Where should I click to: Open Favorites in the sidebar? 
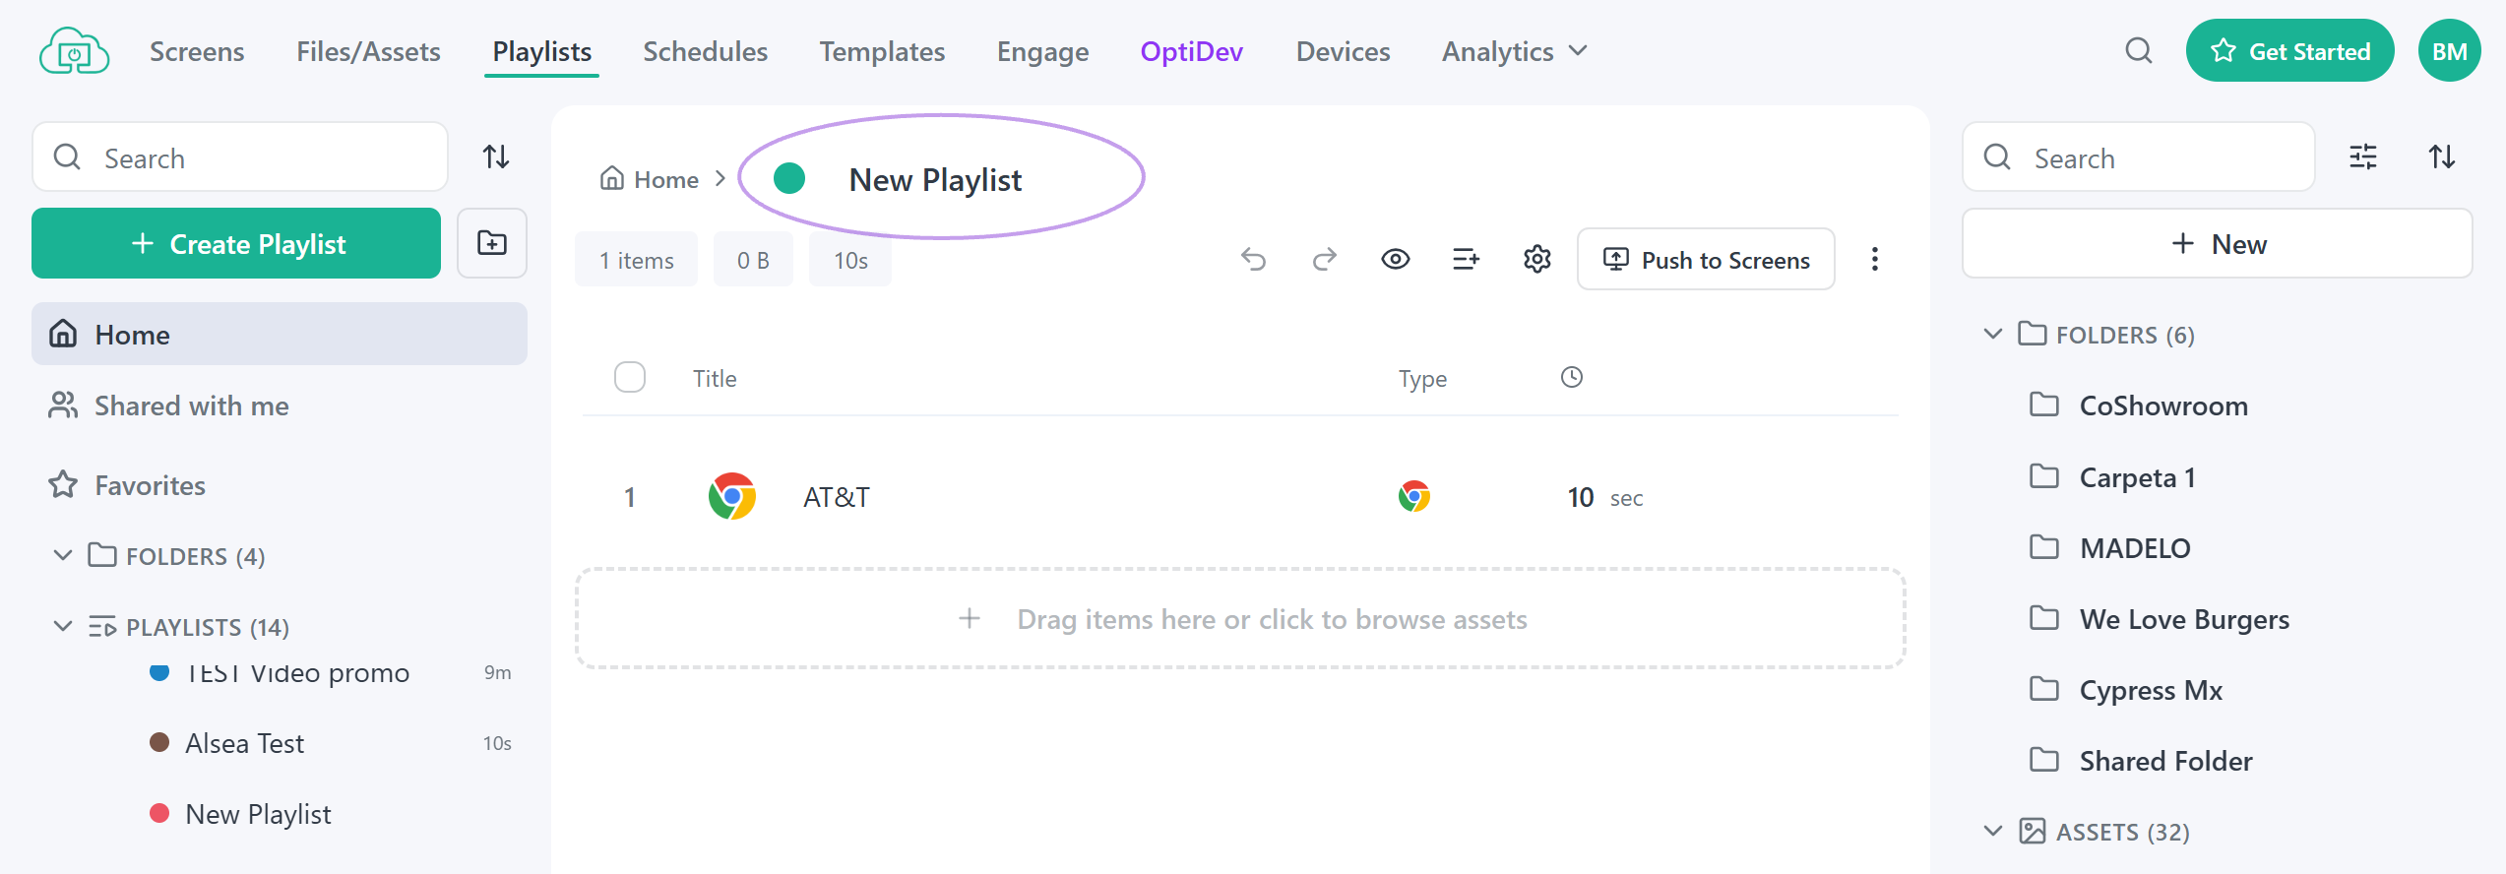pyautogui.click(x=127, y=485)
